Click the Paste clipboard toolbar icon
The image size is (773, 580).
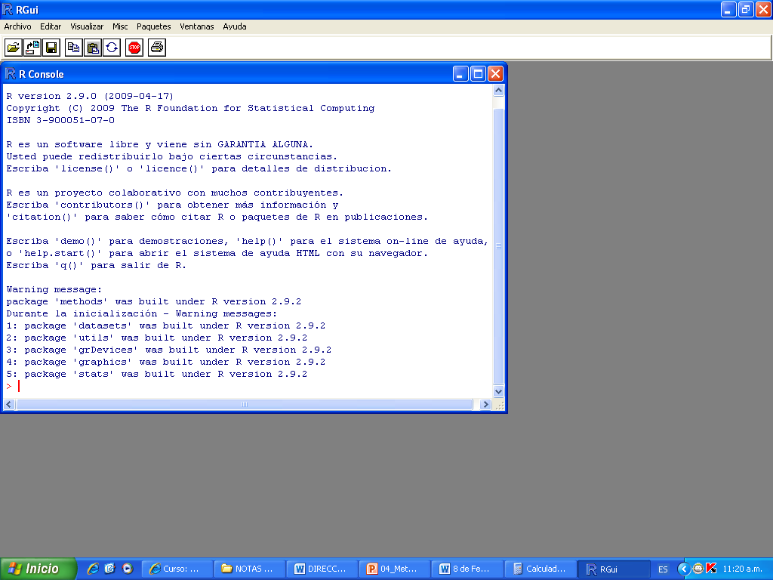(93, 48)
